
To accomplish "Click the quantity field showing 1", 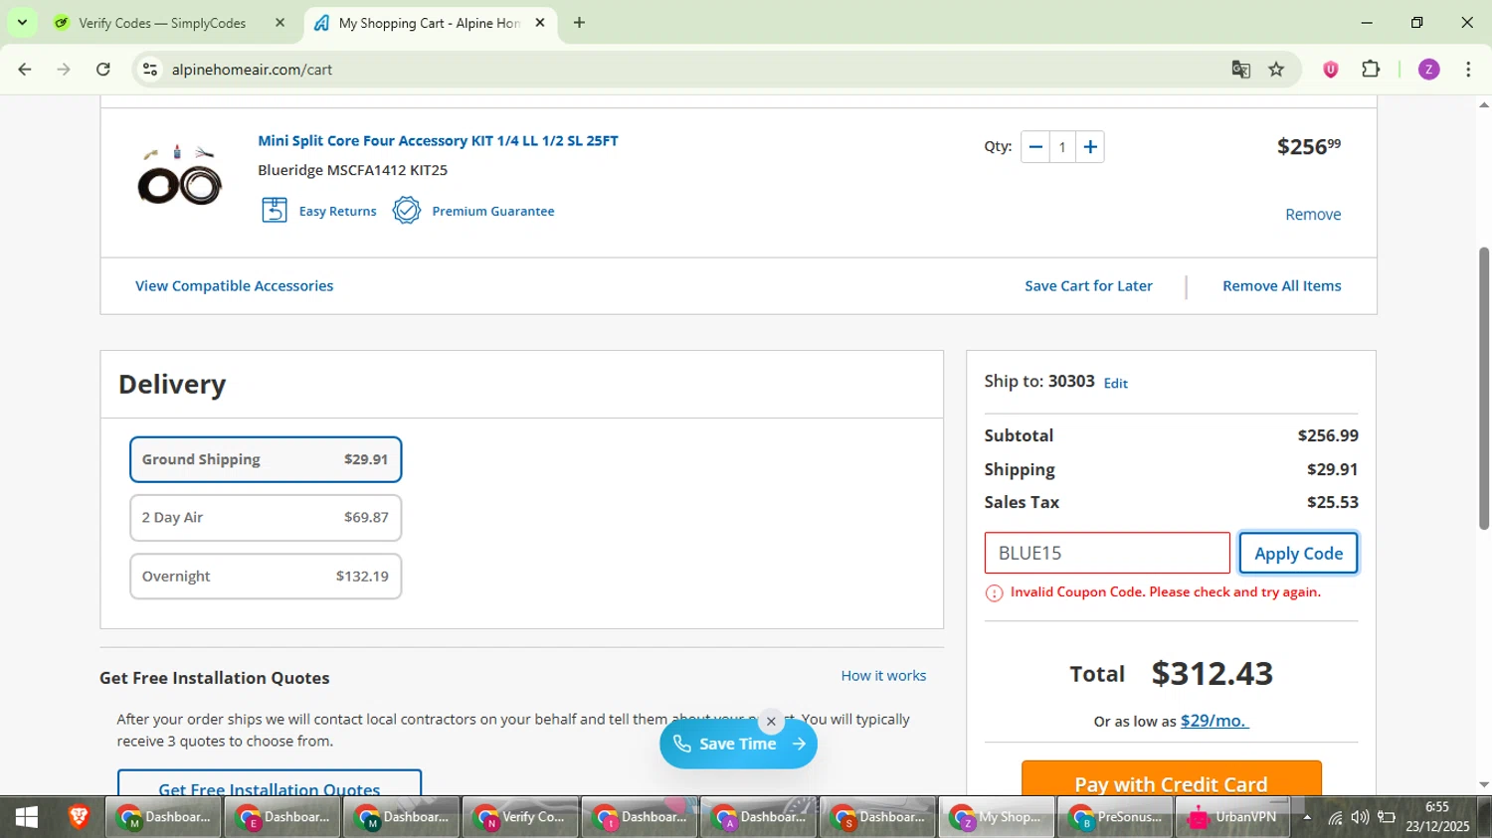I will click(1062, 147).
